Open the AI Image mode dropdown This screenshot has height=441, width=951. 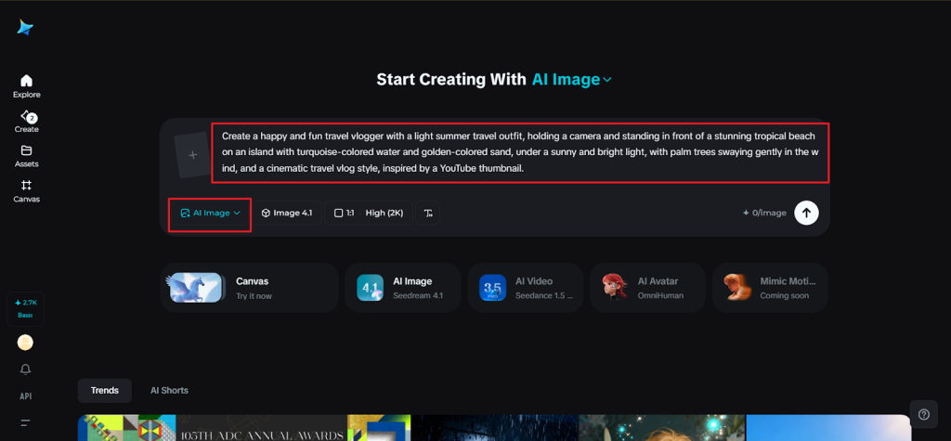point(210,214)
